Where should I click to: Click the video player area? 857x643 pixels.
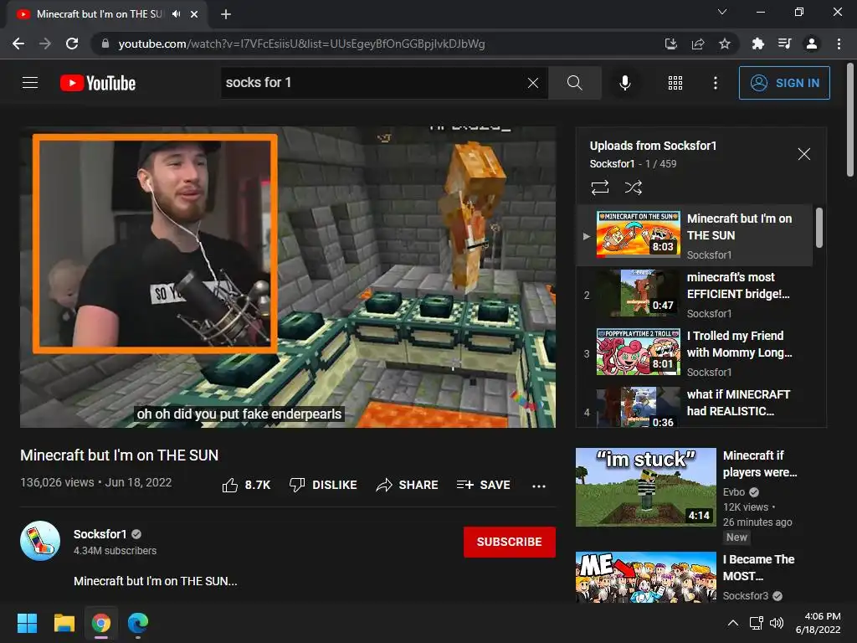pos(288,277)
